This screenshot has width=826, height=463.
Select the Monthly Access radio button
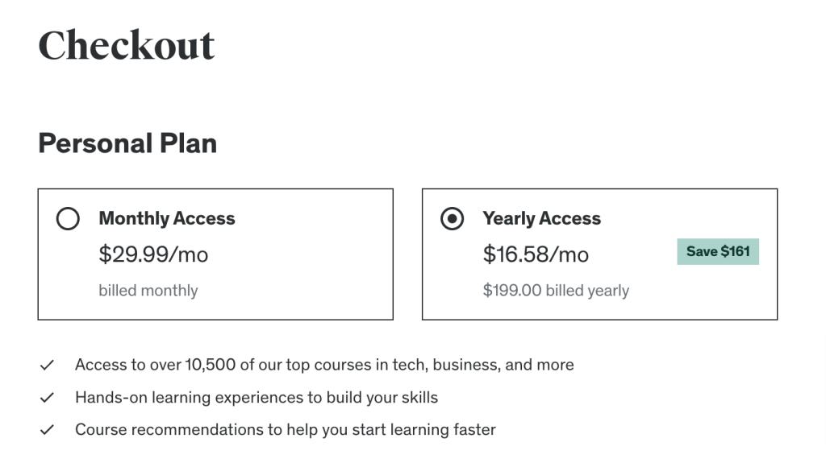(x=68, y=218)
